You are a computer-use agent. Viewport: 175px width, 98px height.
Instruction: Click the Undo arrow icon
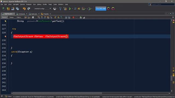click(24, 9)
